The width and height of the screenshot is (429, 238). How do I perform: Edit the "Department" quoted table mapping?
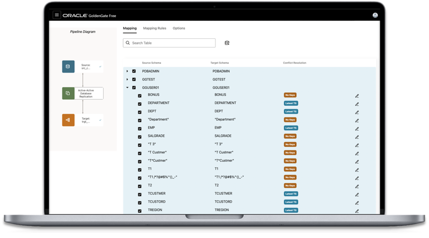click(x=357, y=120)
